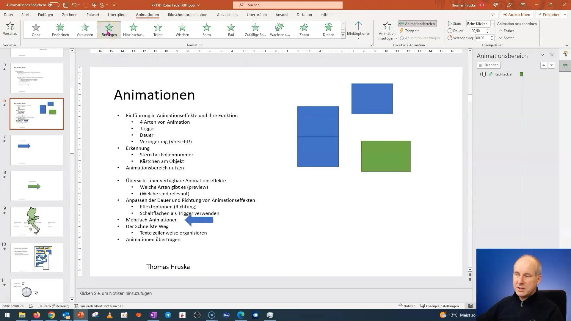Select the Wachsen und Bewegen animation

pyautogui.click(x=280, y=30)
